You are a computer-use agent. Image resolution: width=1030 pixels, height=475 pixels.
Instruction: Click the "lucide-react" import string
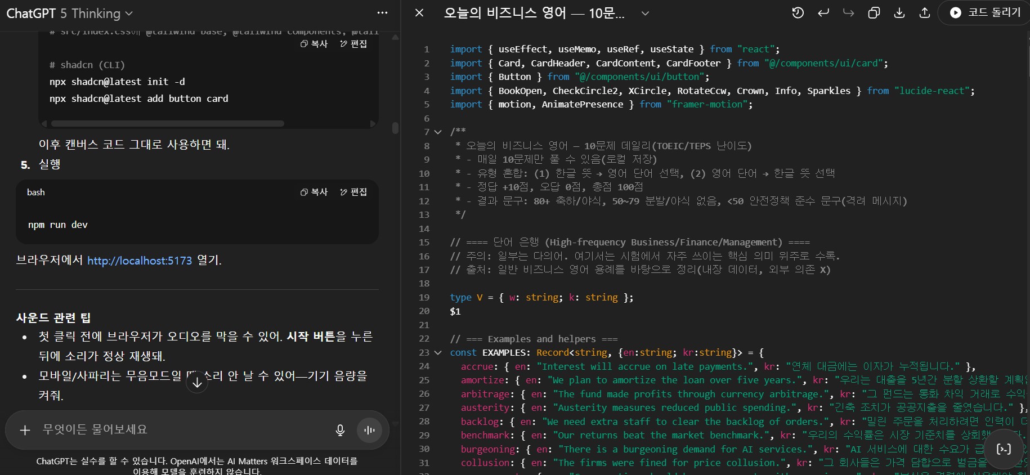point(932,91)
